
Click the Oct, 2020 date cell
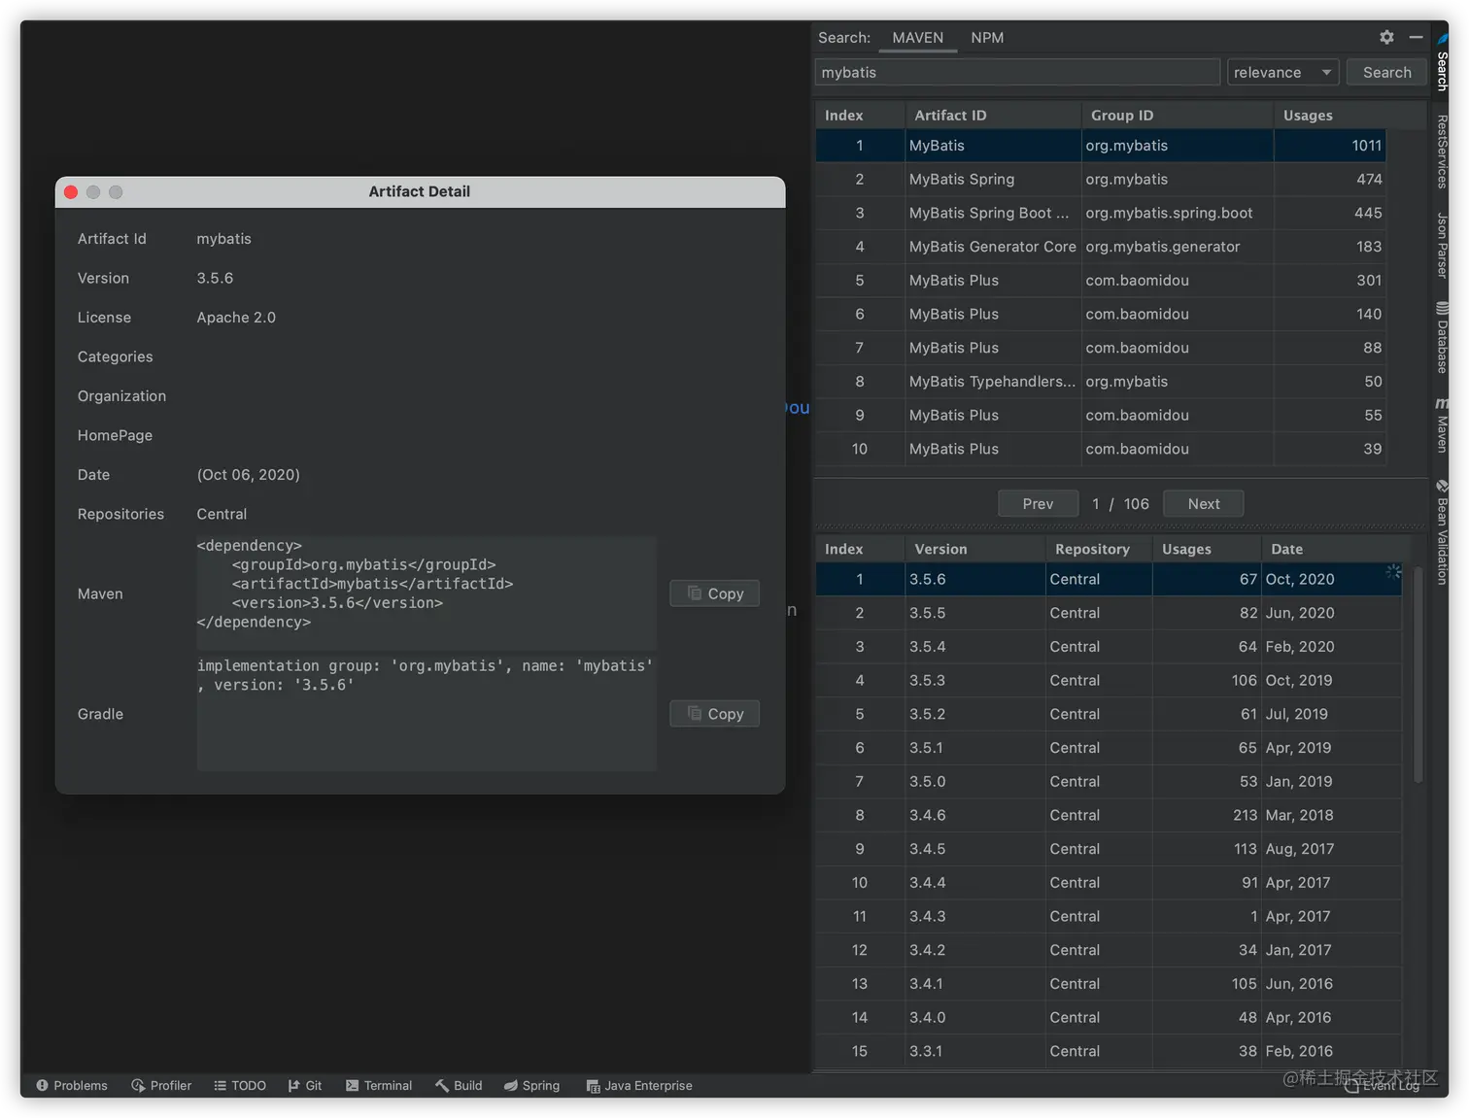pos(1331,579)
